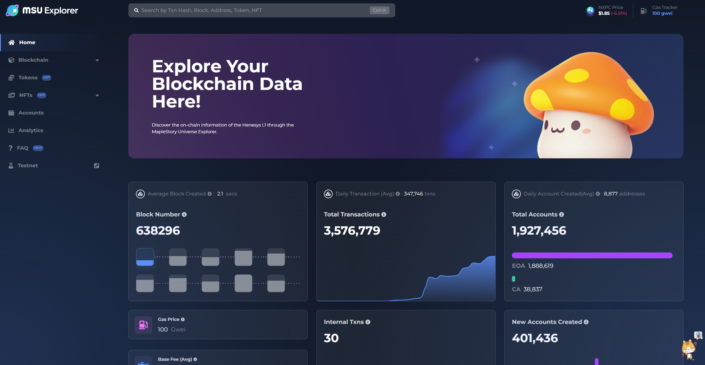Click the 8,877 daily addresses average

tap(611, 194)
